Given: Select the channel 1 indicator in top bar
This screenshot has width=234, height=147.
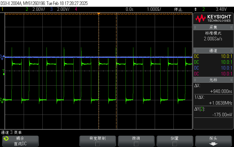Looking at the screenshot, I should coord(2,9).
